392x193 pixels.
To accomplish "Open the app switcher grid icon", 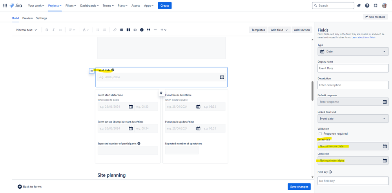I will (x=5, y=5).
